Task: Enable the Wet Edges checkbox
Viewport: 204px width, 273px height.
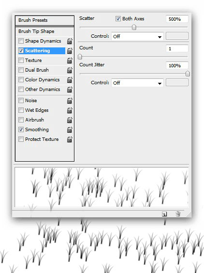Action: point(21,110)
